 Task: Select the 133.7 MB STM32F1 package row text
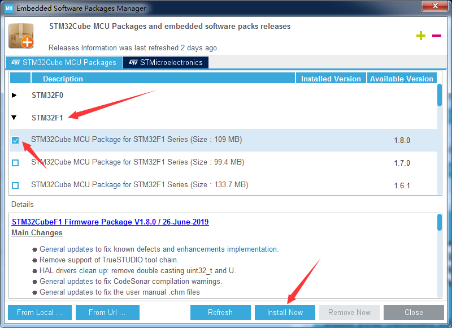coord(140,184)
